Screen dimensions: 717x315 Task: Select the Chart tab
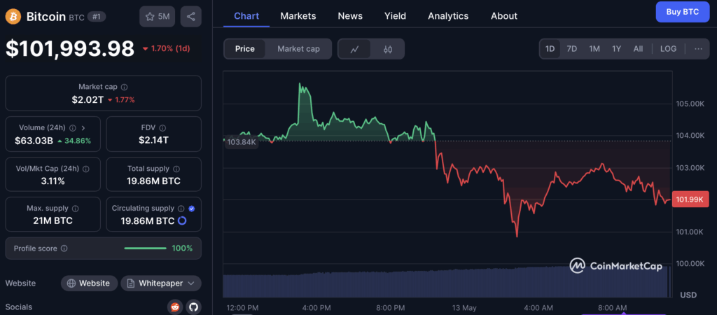tap(246, 16)
